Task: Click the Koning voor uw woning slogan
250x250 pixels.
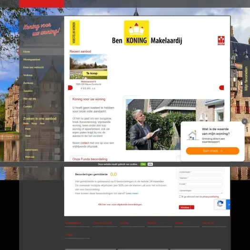Action: (42, 30)
